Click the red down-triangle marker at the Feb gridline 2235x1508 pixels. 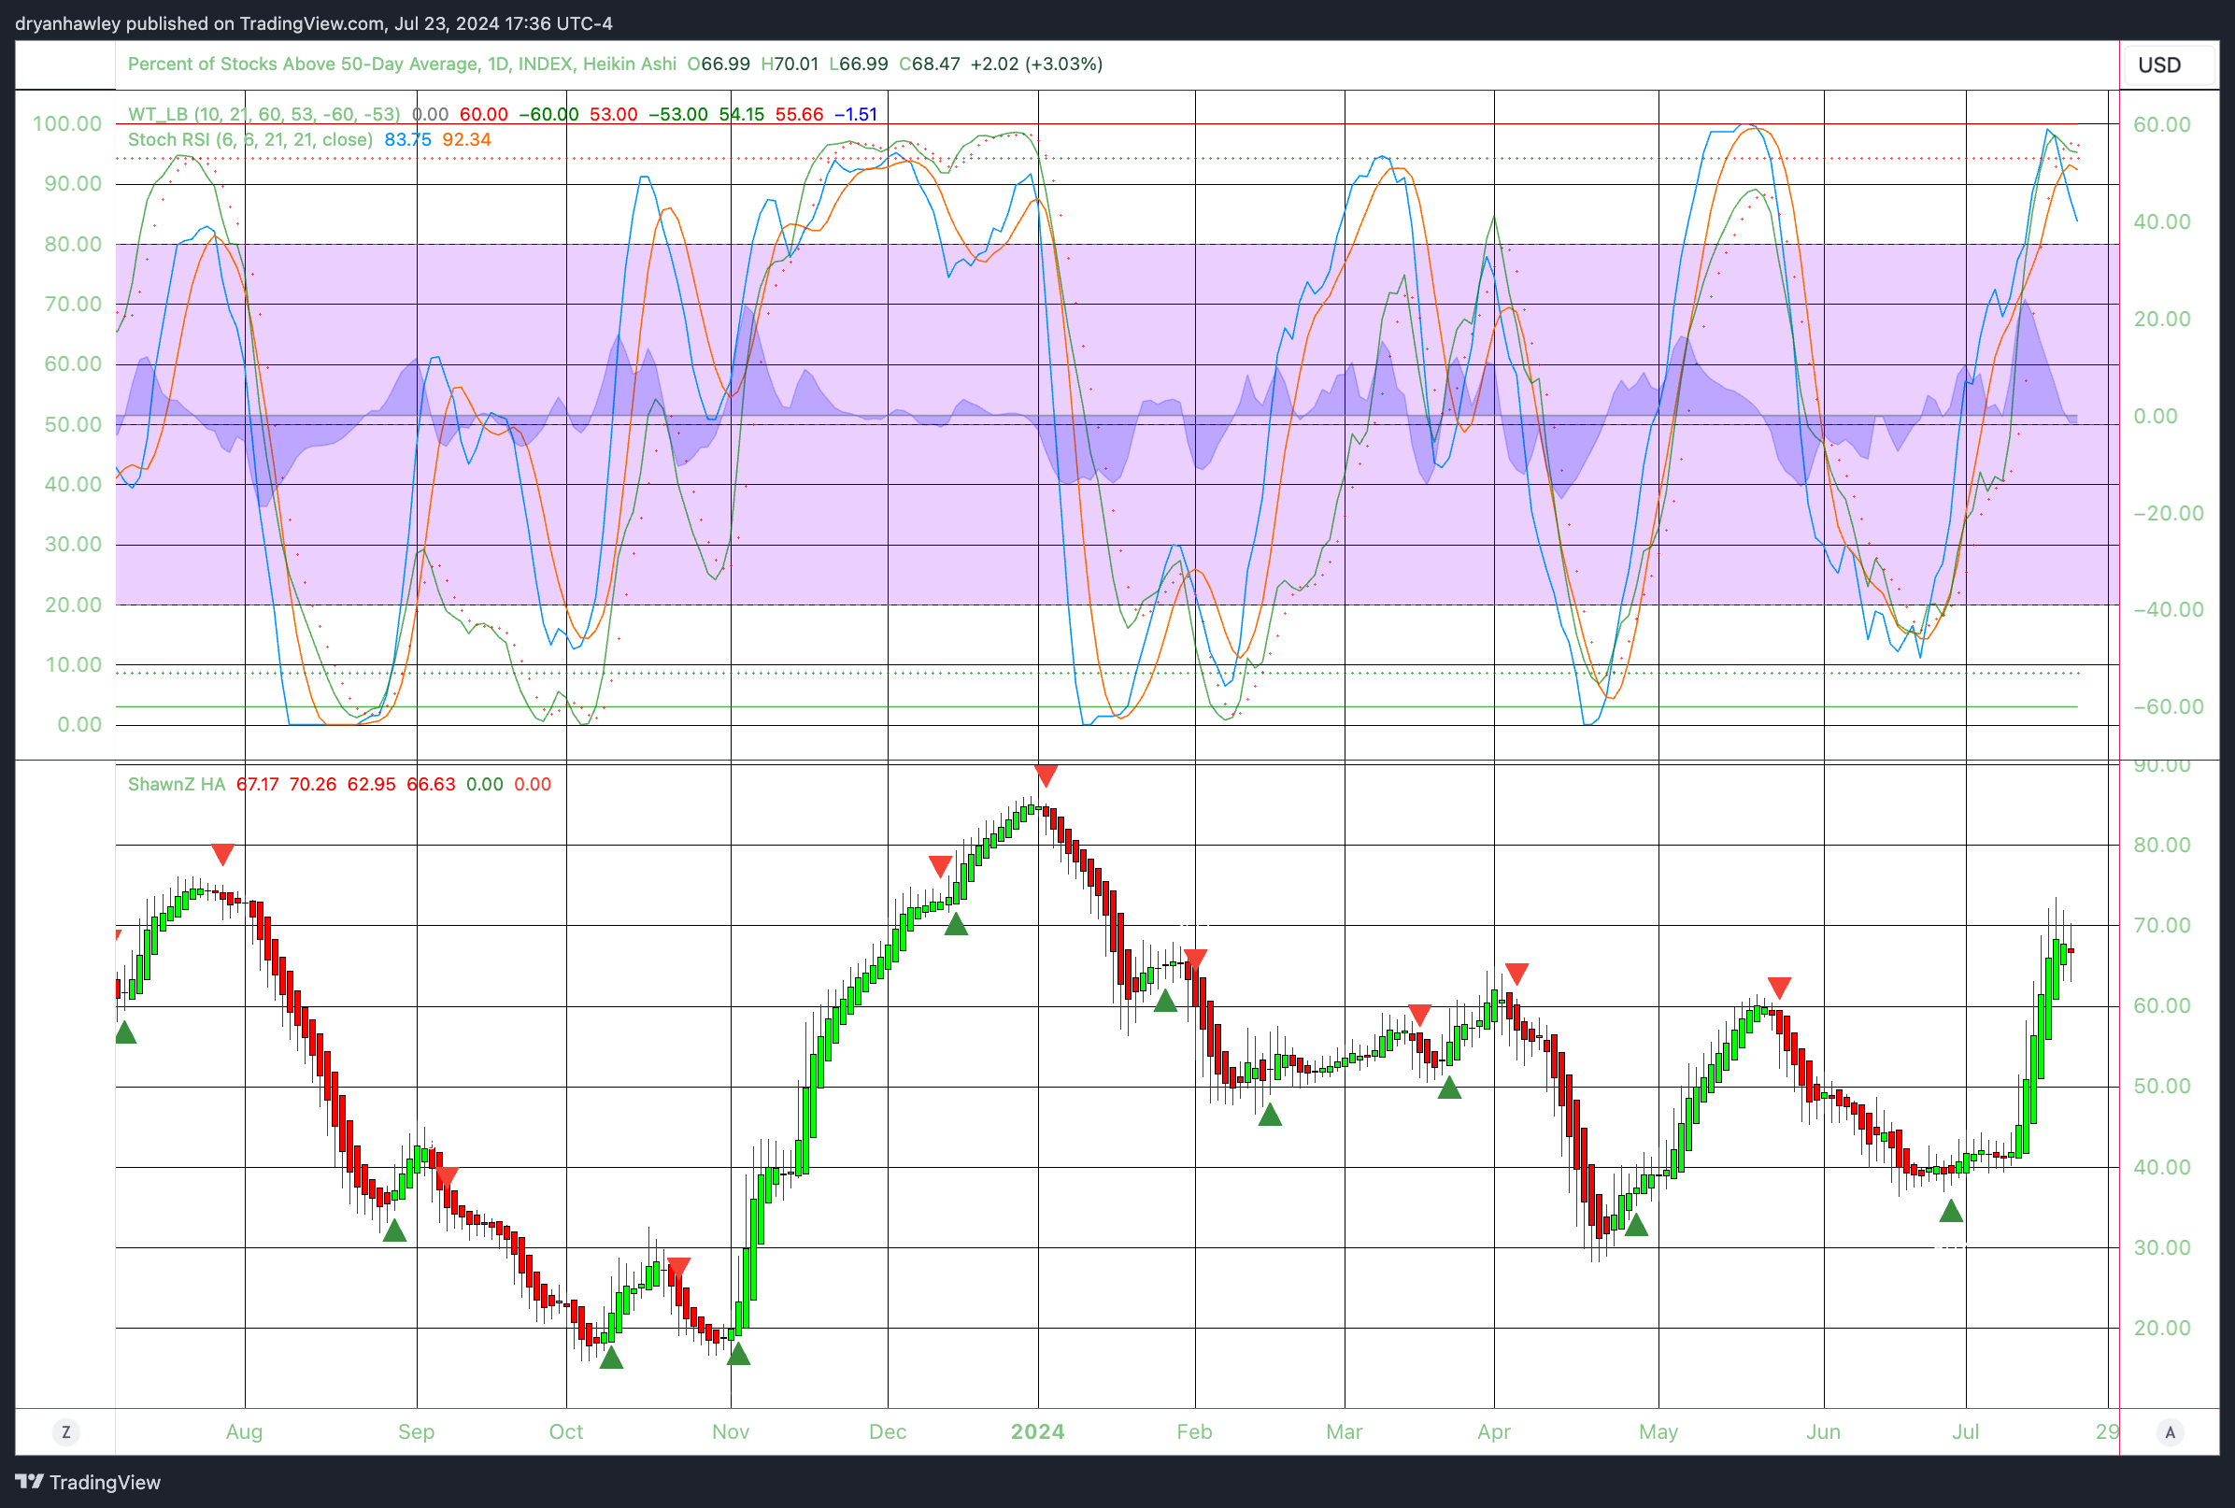click(1194, 959)
